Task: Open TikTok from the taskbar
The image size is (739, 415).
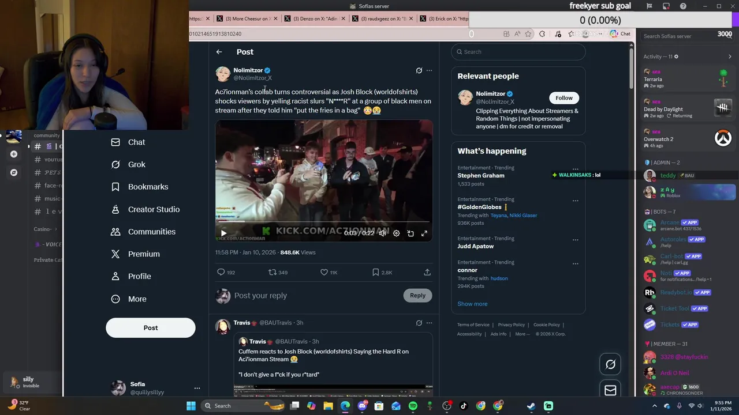Action: (463, 406)
